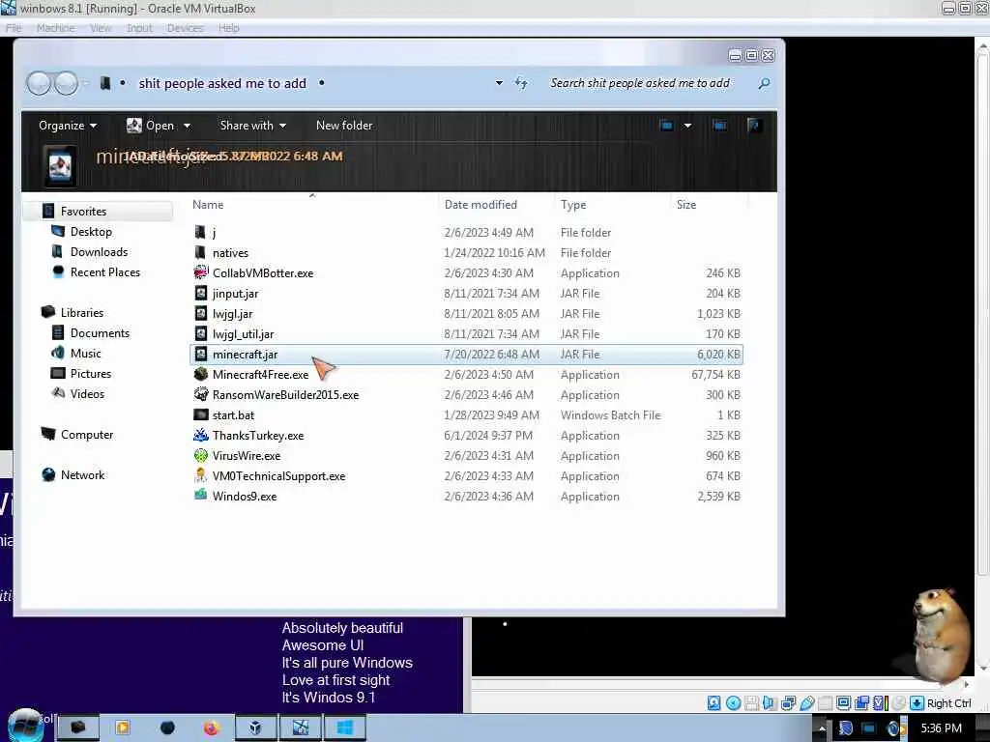Click the VirtualBox taskbar button
Screen dimensions: 990x742
coord(255,728)
